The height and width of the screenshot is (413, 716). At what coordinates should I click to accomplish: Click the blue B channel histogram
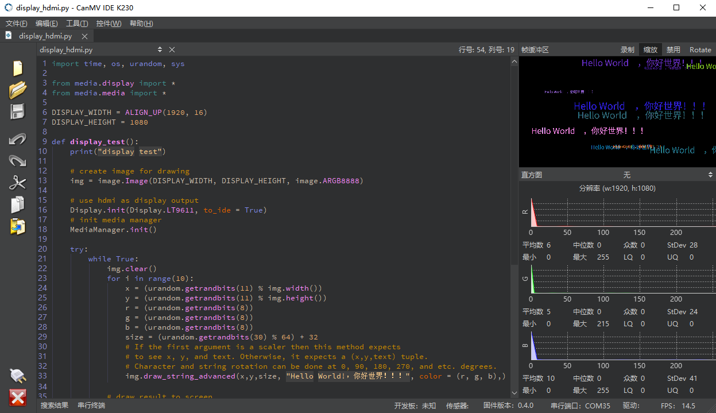622,345
